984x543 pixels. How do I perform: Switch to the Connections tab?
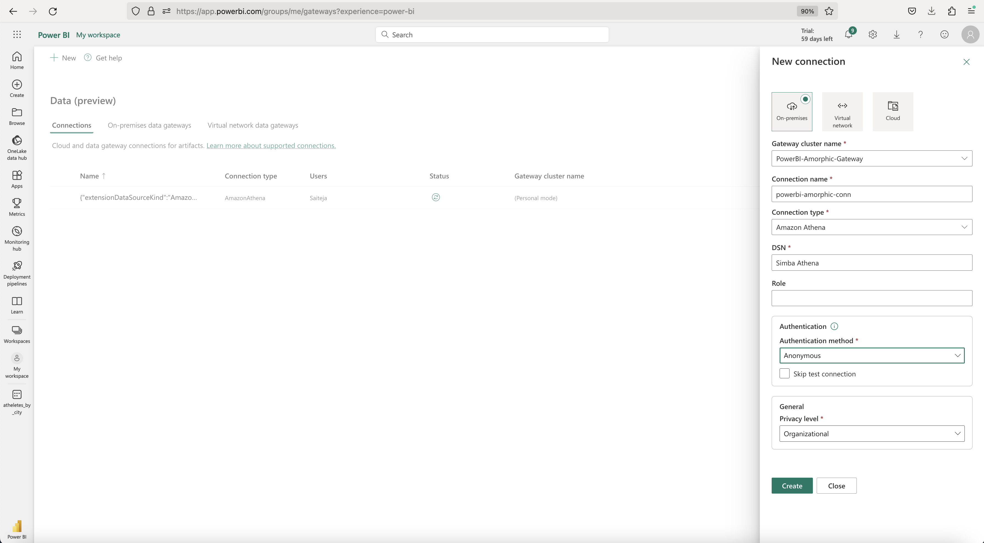(71, 125)
